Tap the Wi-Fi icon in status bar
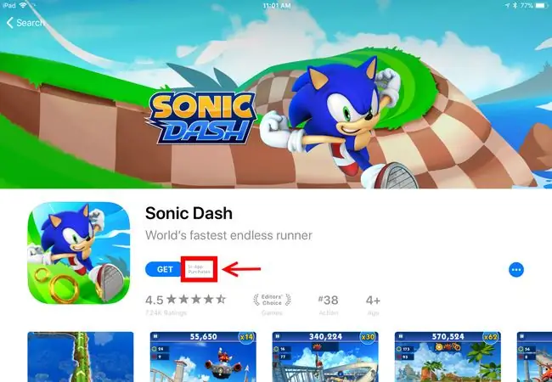Screen dimensions: 552x382 click(23, 5)
